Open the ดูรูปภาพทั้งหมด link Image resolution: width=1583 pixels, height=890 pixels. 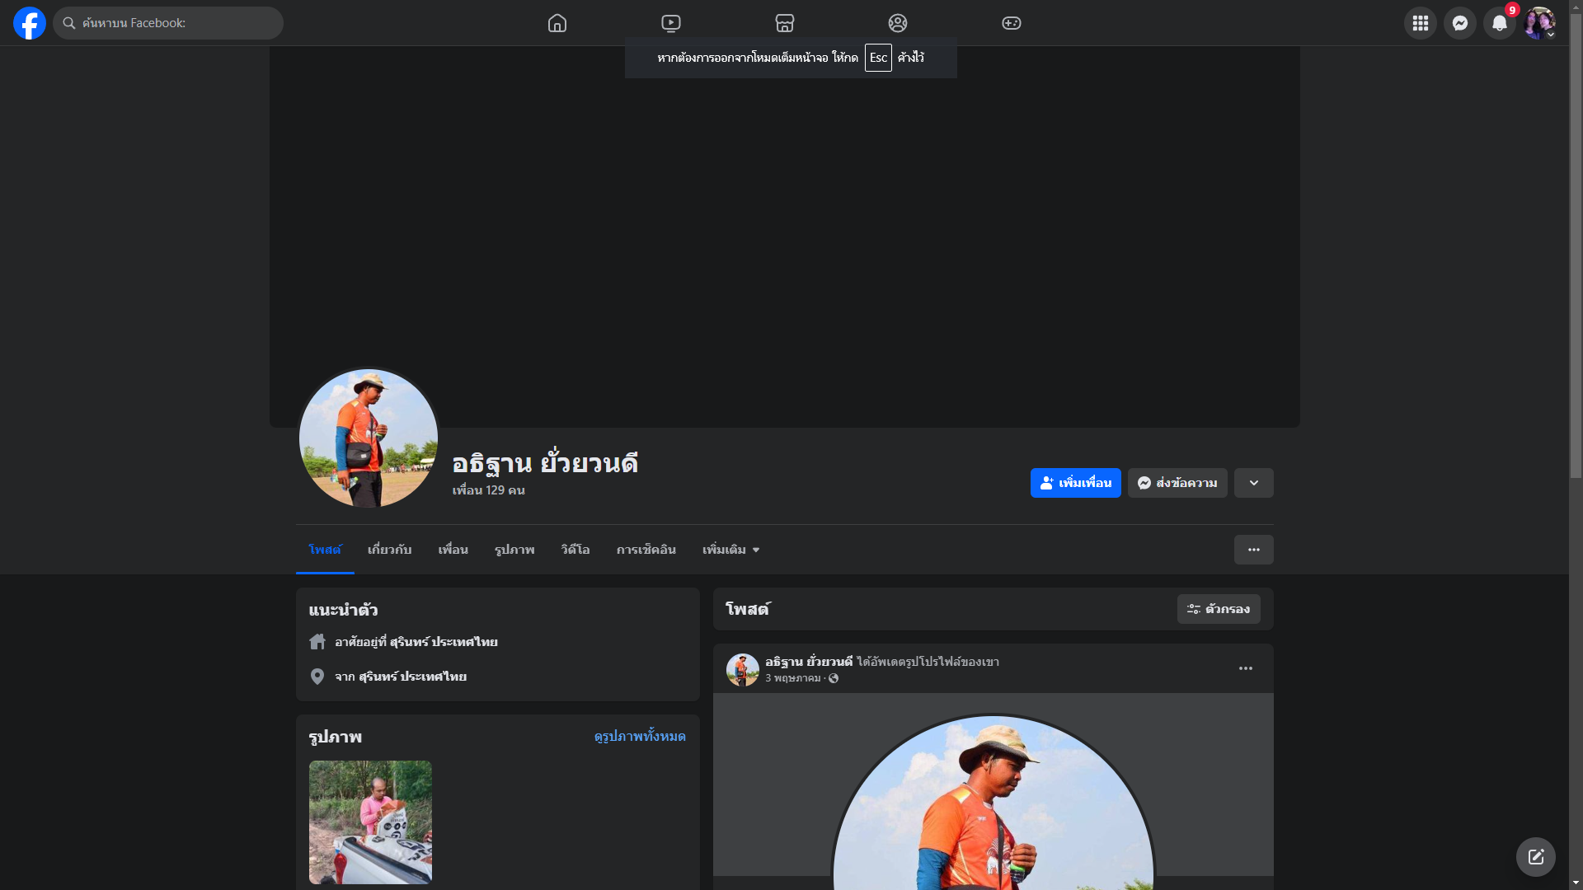[640, 736]
